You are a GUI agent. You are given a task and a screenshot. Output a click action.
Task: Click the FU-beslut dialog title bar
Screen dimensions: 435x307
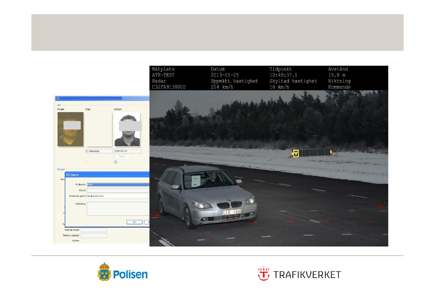point(107,175)
